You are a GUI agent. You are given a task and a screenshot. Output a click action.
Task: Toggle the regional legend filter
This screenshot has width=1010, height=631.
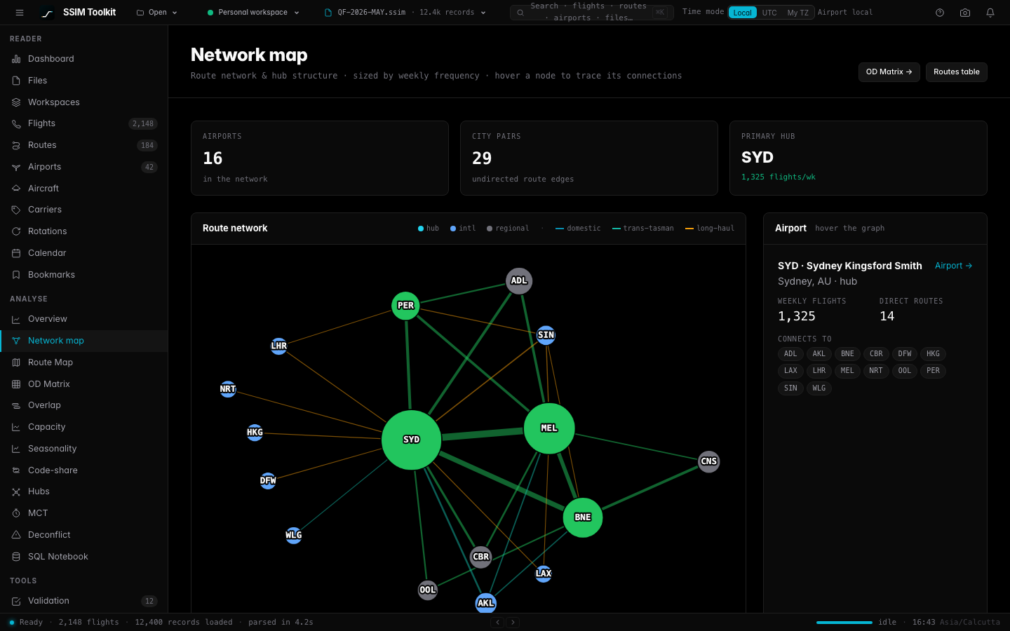(x=508, y=229)
